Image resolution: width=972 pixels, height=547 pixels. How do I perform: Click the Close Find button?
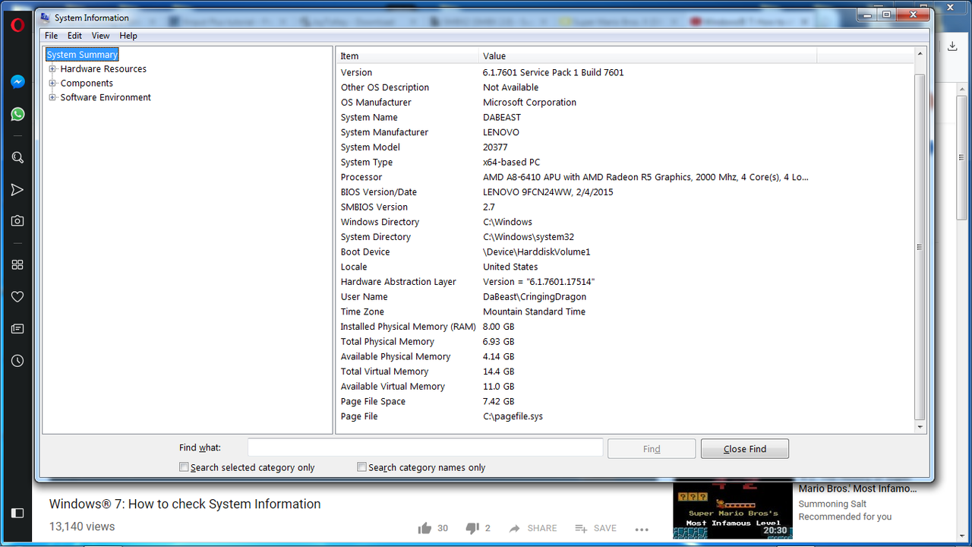click(x=745, y=449)
